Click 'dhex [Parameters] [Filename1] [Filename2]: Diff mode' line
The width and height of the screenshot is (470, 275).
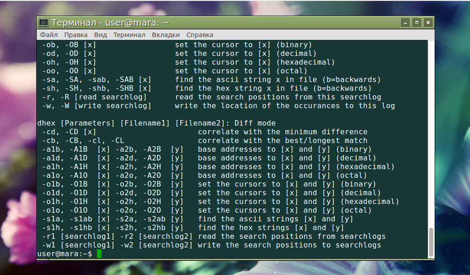click(x=157, y=123)
